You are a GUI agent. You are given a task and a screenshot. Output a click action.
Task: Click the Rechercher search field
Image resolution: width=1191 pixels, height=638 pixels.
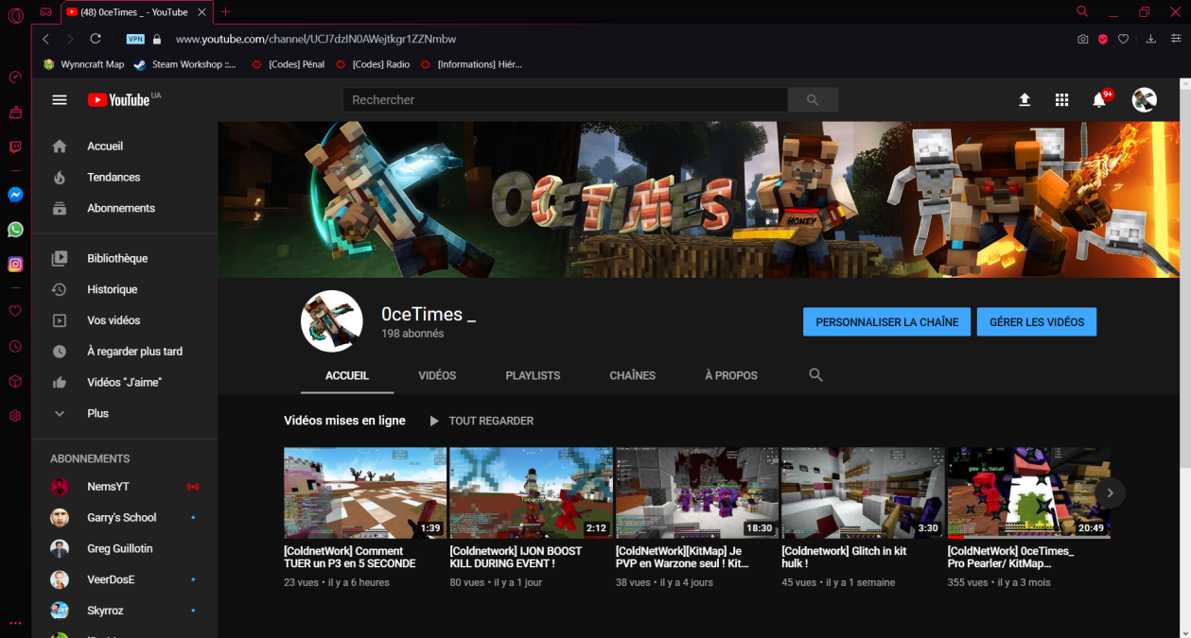pos(566,99)
